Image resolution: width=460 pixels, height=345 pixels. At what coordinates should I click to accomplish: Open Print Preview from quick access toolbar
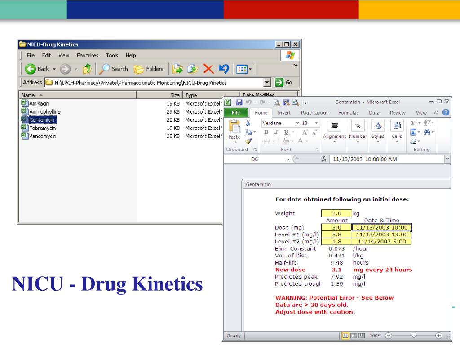point(277,102)
